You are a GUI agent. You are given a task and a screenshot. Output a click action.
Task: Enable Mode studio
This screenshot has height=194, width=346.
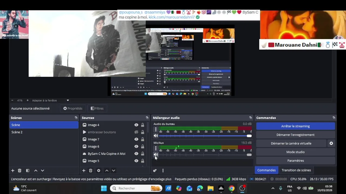click(295, 152)
